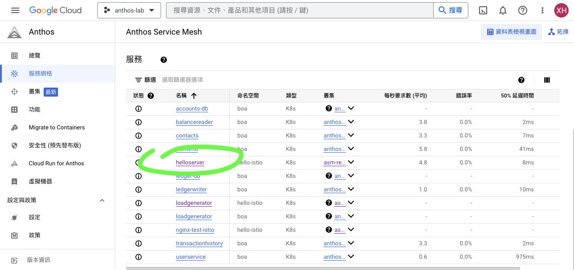Click the info status icon for balancereader

[139, 122]
